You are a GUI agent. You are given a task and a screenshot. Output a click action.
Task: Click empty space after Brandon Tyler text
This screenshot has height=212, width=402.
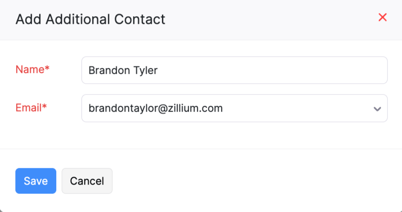(270, 70)
